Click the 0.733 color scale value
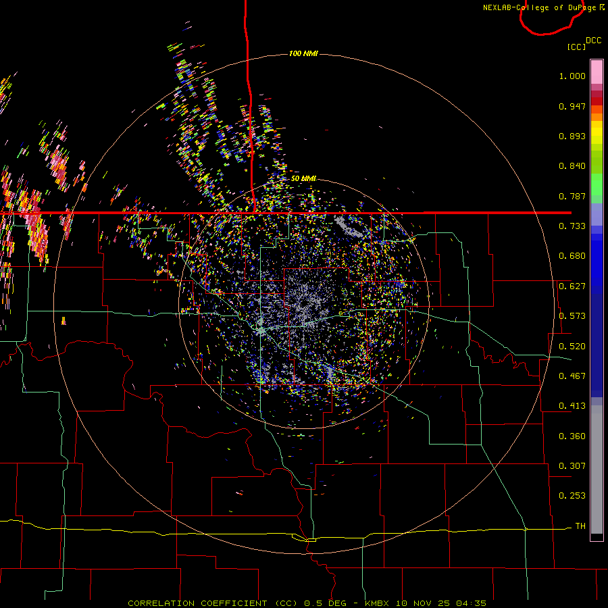This screenshot has width=608, height=608. (572, 226)
